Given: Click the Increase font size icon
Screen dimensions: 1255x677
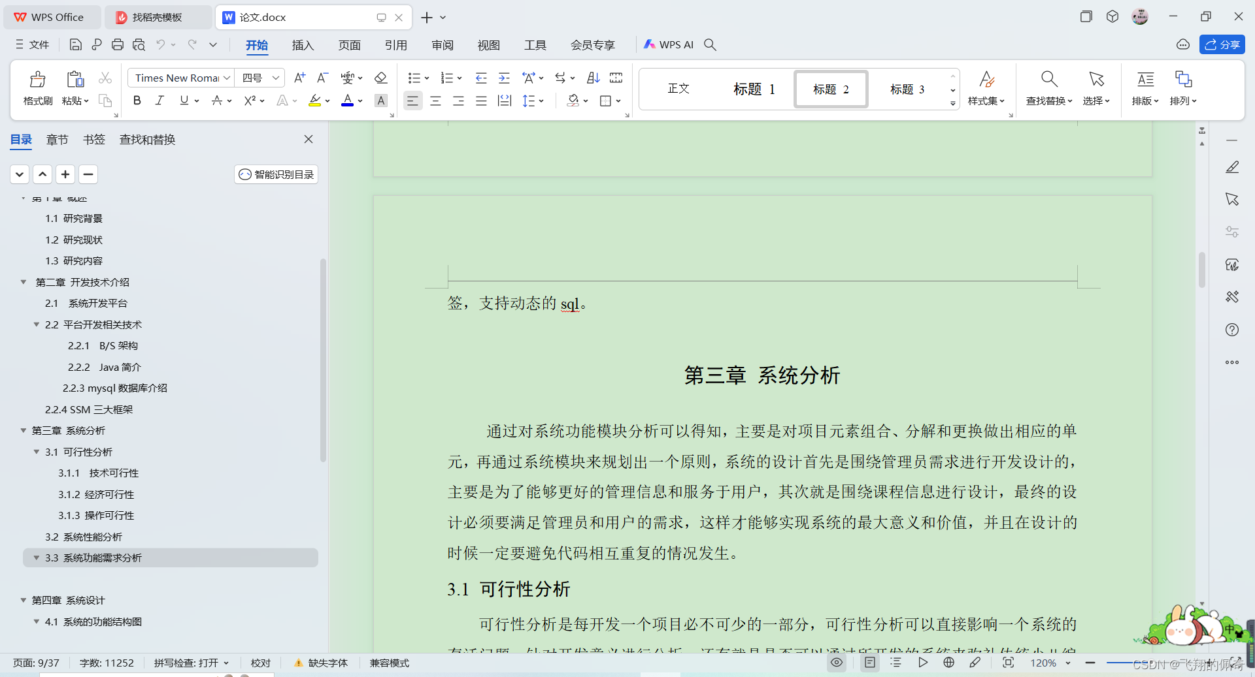Looking at the screenshot, I should 300,78.
